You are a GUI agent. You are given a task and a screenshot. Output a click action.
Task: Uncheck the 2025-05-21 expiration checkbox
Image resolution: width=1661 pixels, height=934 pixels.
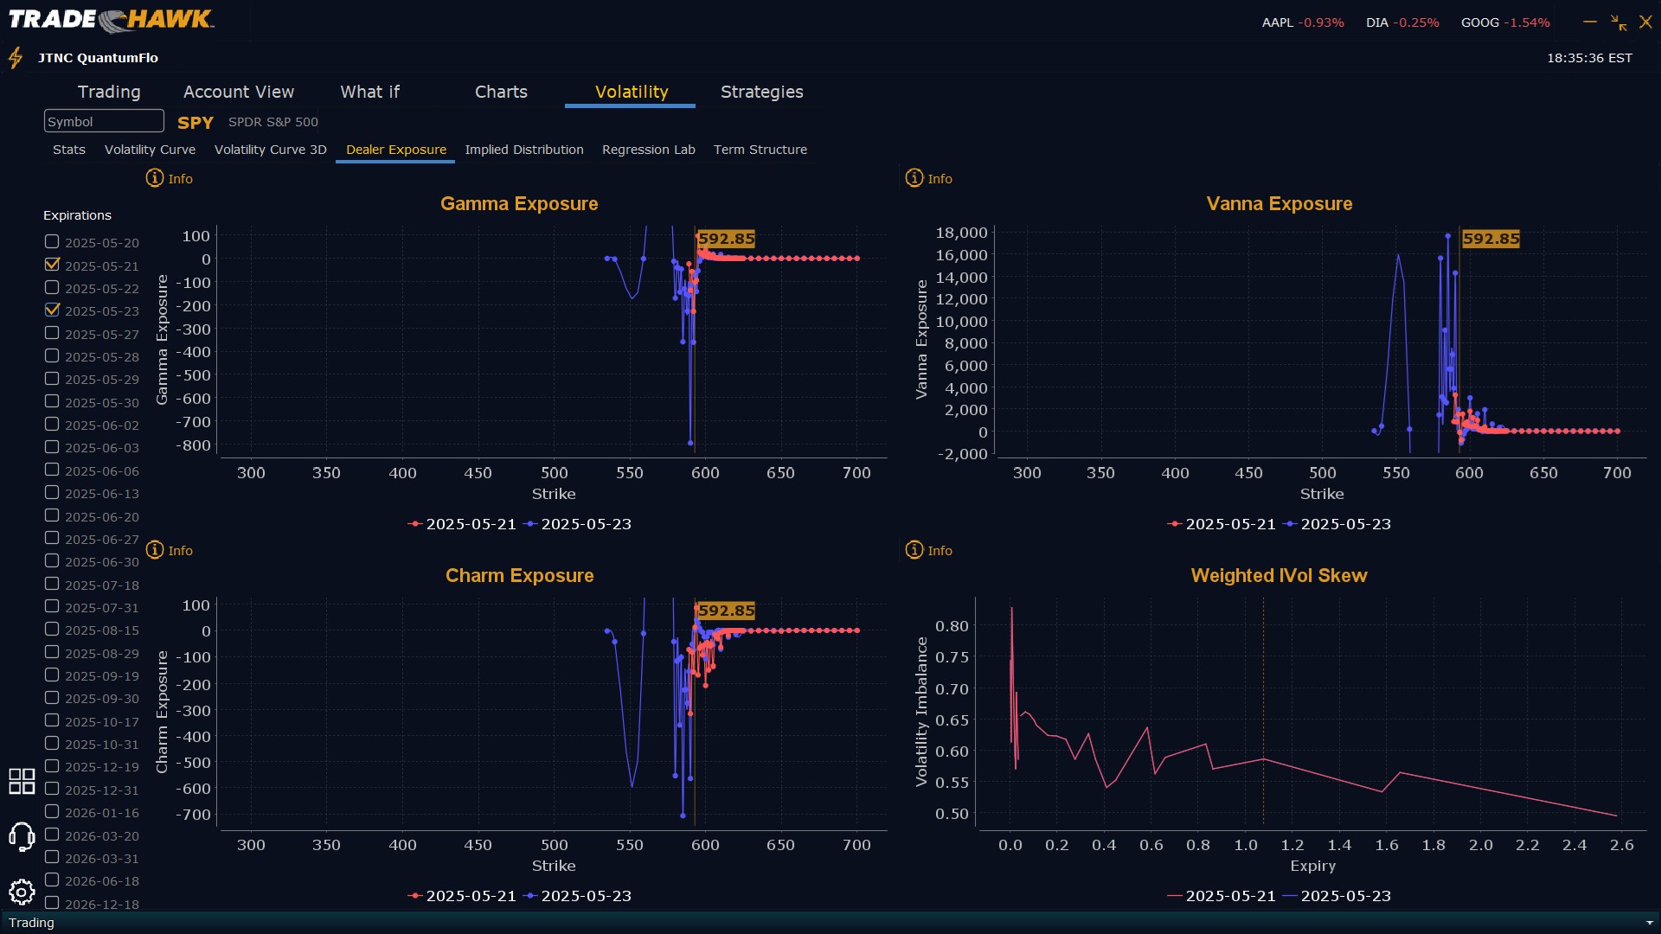(52, 265)
